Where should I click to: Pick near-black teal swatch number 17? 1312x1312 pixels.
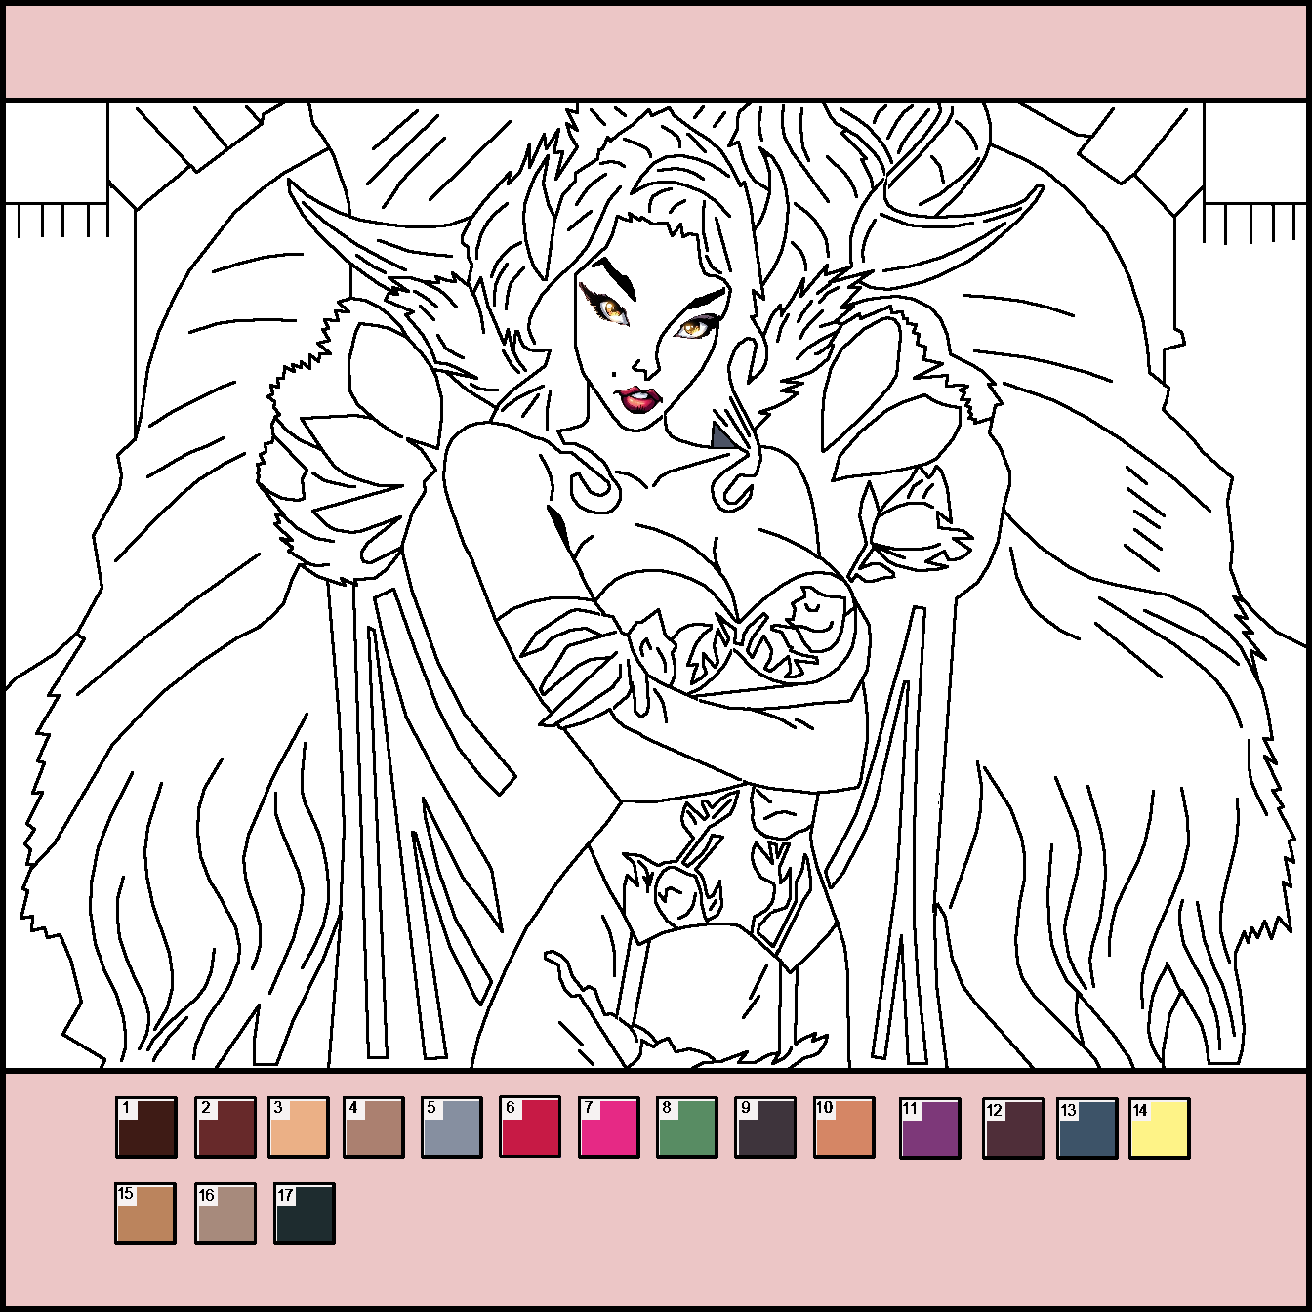point(305,1213)
